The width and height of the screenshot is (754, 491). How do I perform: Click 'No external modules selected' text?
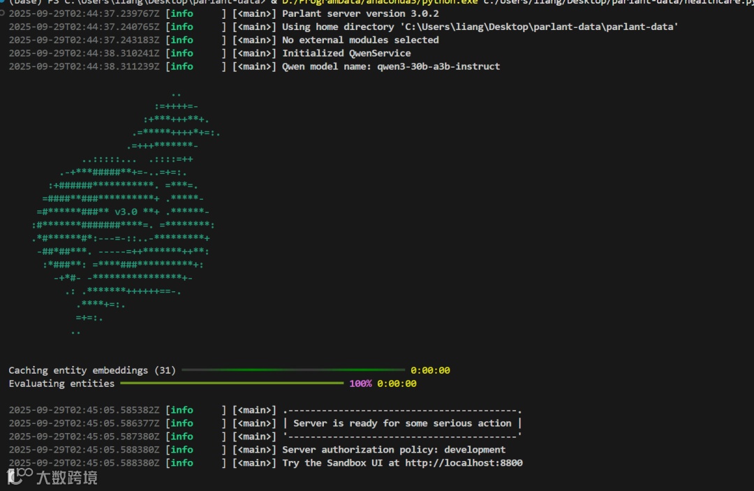click(360, 40)
